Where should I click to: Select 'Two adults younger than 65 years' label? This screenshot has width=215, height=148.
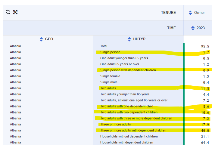125,94
